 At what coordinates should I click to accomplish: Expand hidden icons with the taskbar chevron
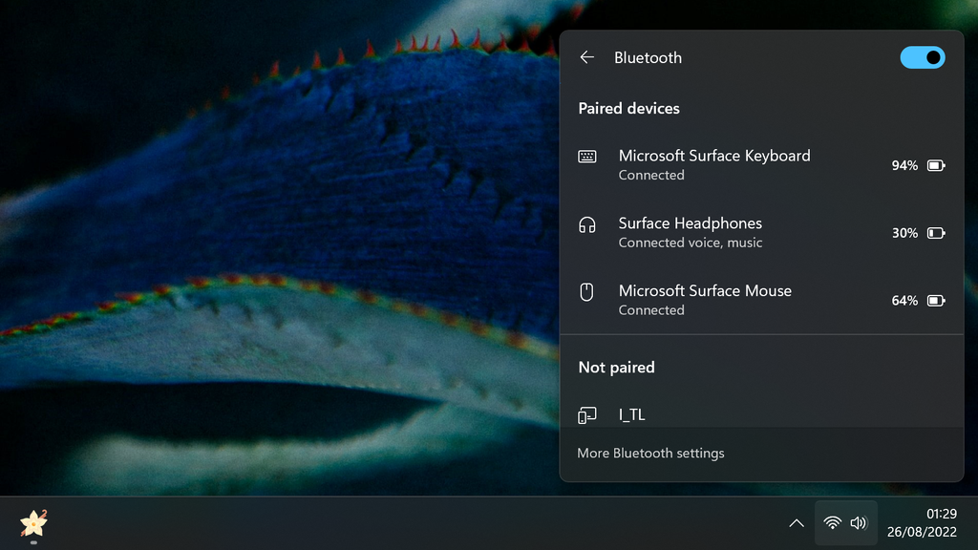[x=796, y=522]
